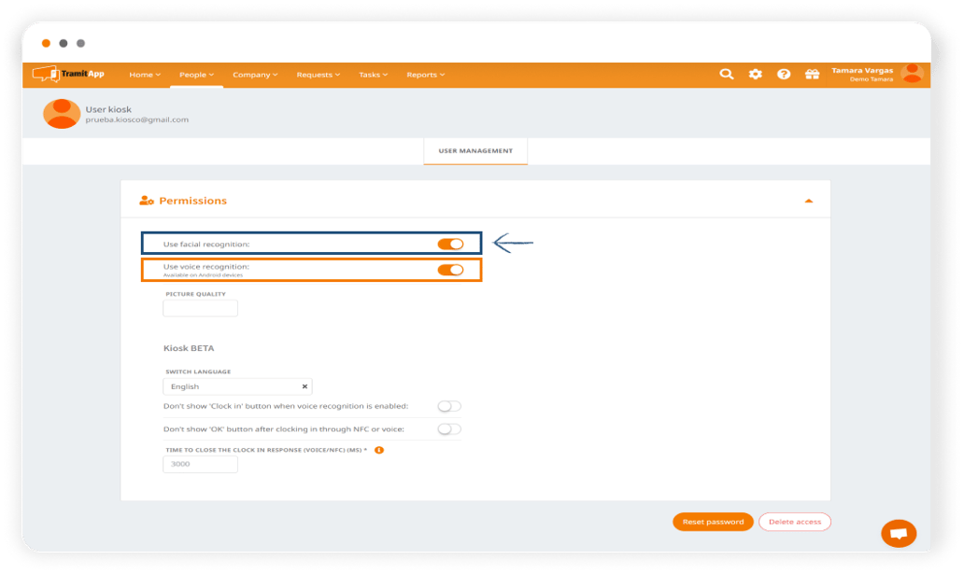Turn off voice recognition toggle
This screenshot has width=964, height=574.
(450, 270)
